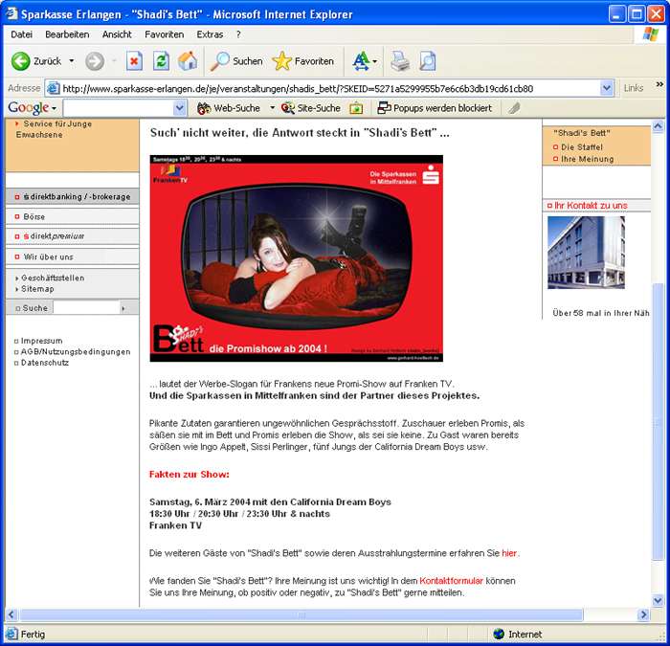Image resolution: width=670 pixels, height=646 pixels.
Task: Refresh the page with green arrows icon
Action: [x=162, y=61]
